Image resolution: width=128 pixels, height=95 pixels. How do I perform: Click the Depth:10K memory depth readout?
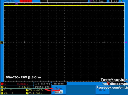point(42,87)
